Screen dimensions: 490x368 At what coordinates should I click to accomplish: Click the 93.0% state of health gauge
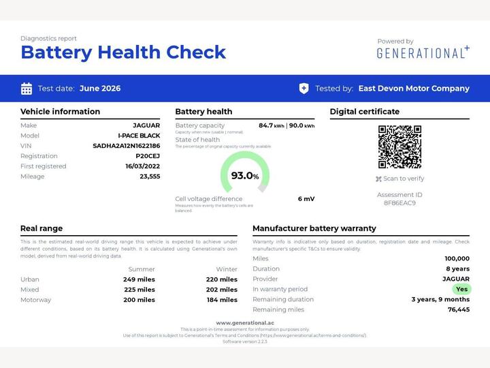(245, 172)
